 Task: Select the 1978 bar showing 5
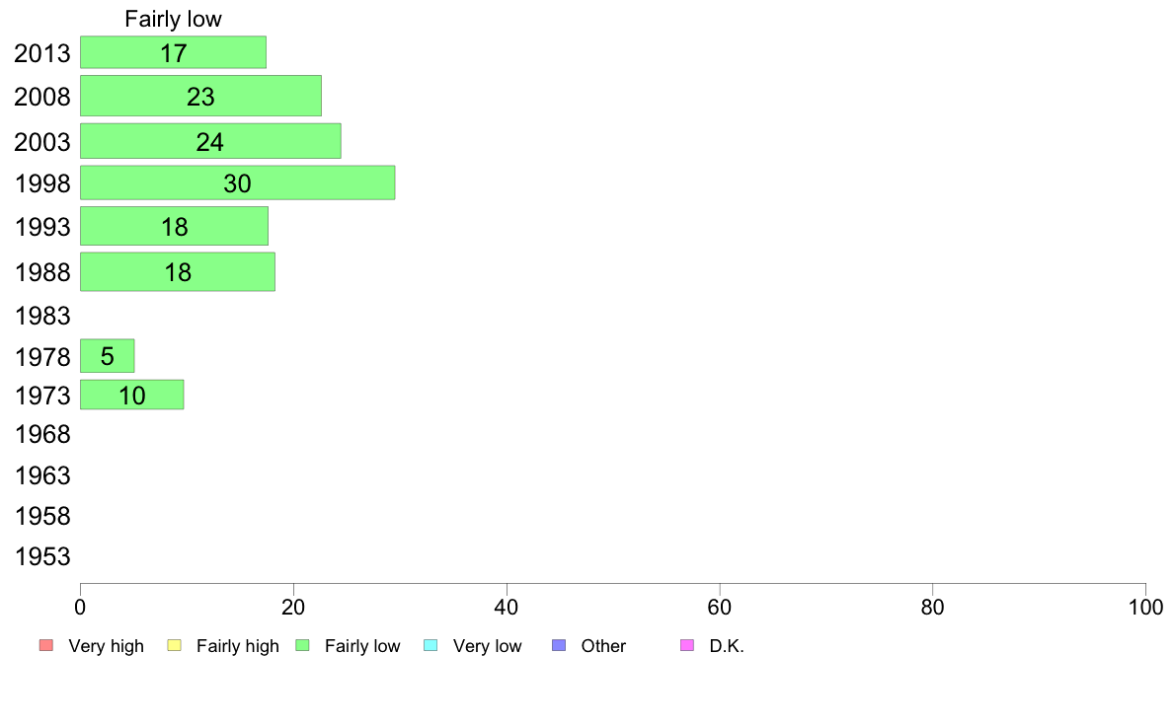tap(107, 356)
